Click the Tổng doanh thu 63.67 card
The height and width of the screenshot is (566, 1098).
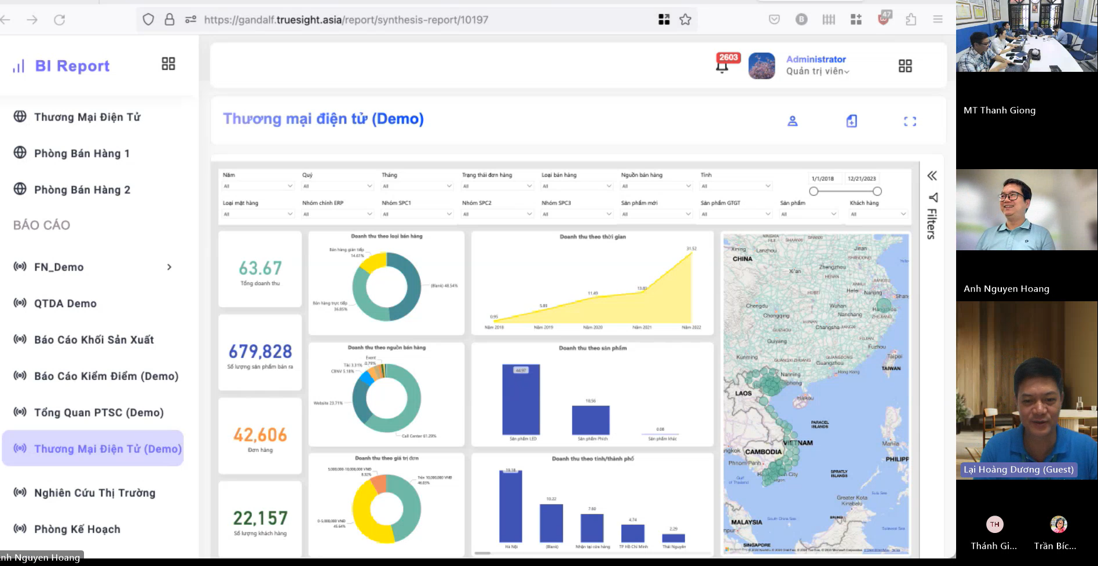pyautogui.click(x=260, y=269)
